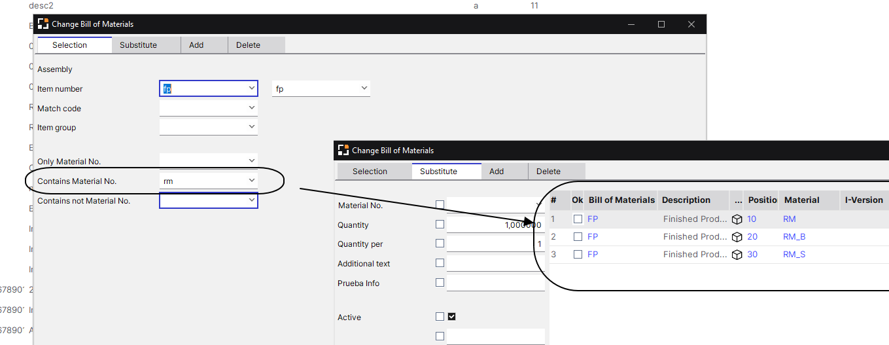
Task: Click app logo in second Change Bill window
Action: click(343, 151)
